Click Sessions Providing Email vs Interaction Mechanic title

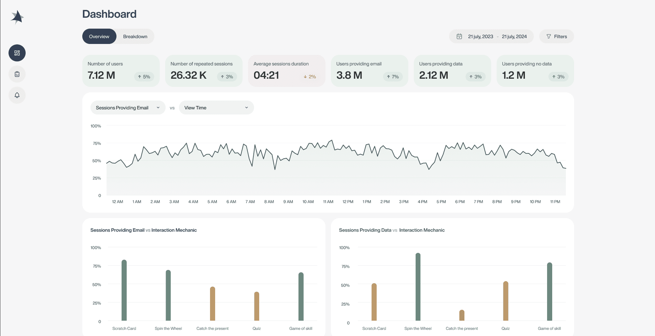pos(143,230)
